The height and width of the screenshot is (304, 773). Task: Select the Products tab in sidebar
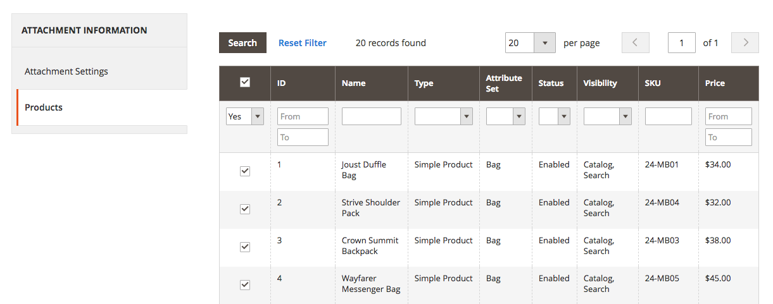click(101, 107)
